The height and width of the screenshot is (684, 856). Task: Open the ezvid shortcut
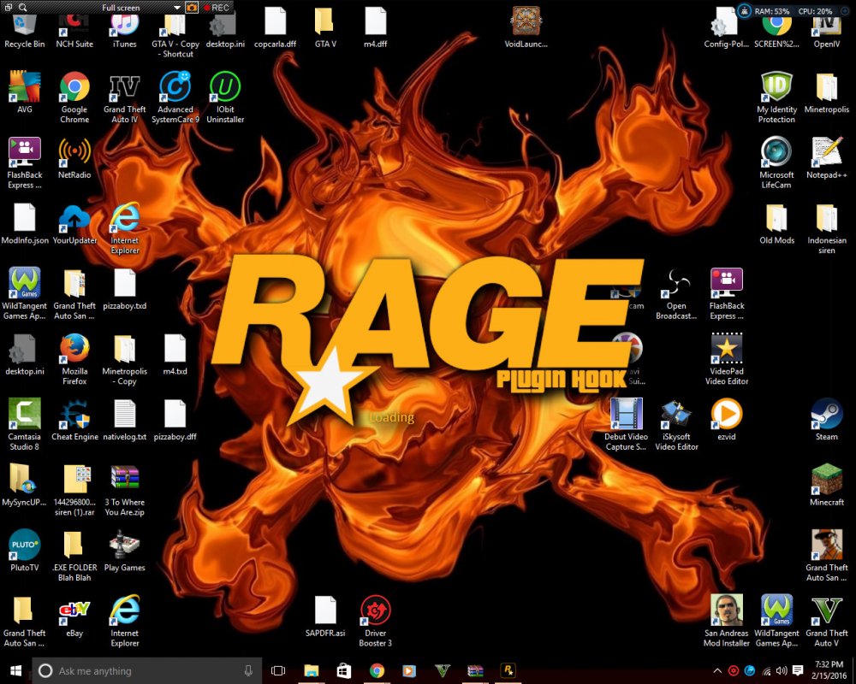coord(727,420)
